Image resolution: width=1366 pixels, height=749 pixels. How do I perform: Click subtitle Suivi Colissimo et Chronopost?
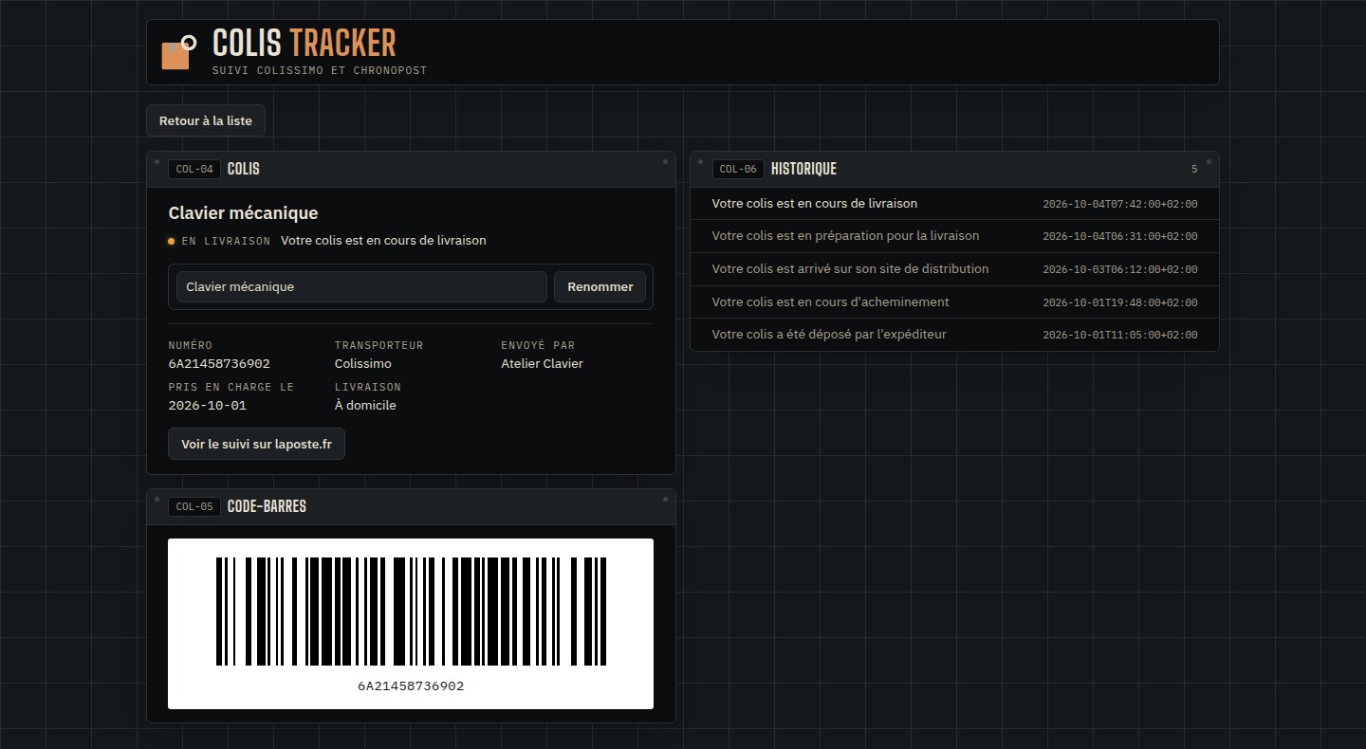pyautogui.click(x=320, y=71)
